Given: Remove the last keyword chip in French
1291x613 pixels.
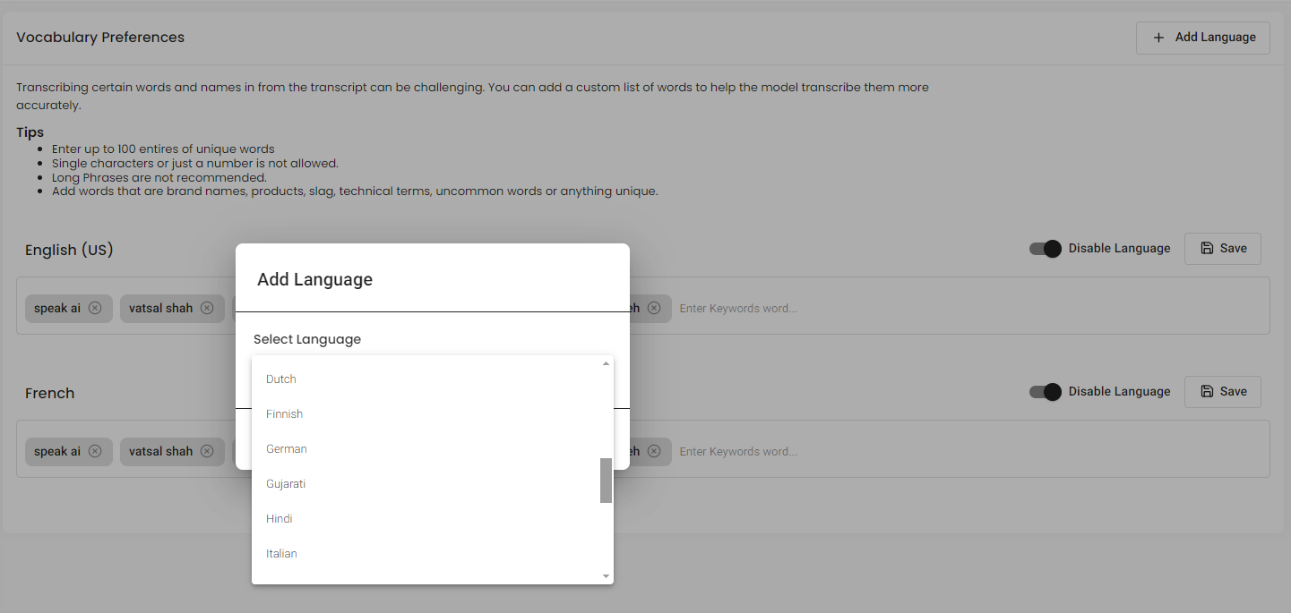Looking at the screenshot, I should tap(654, 451).
